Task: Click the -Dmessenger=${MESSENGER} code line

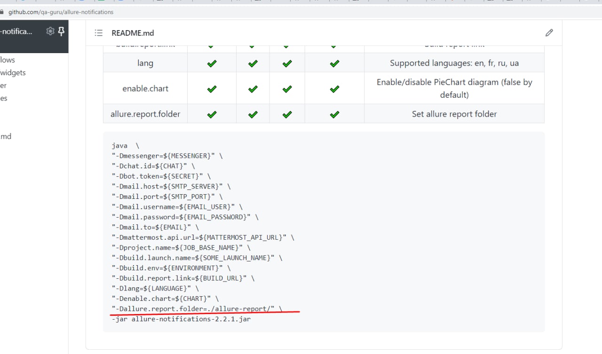Action: (167, 156)
